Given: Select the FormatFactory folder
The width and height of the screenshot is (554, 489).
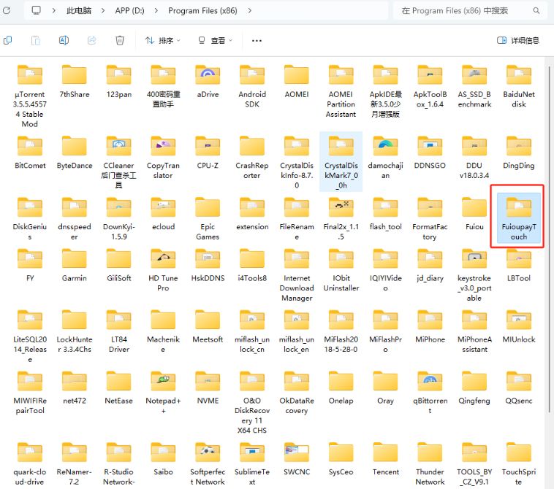Looking at the screenshot, I should (430, 218).
